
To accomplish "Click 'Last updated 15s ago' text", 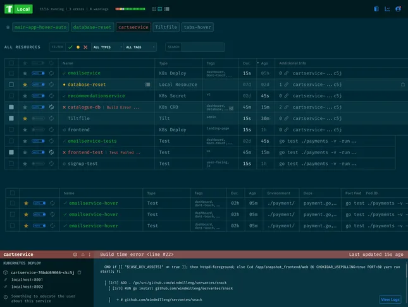I will [x=376, y=255].
